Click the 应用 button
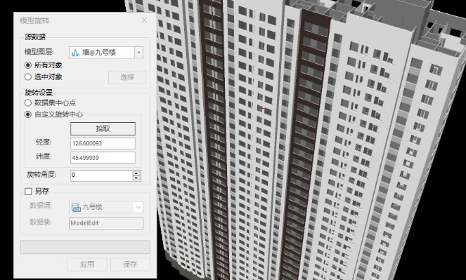 [87, 264]
